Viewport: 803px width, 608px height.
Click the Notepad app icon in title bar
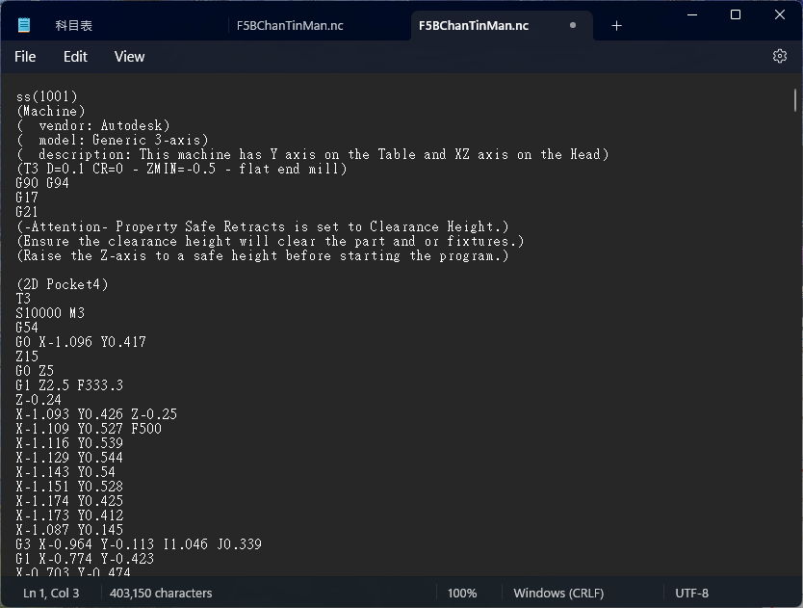coord(23,26)
